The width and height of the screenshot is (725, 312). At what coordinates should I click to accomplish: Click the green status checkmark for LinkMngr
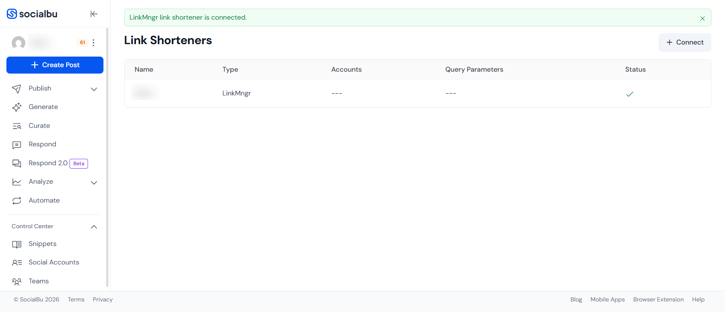coord(629,94)
